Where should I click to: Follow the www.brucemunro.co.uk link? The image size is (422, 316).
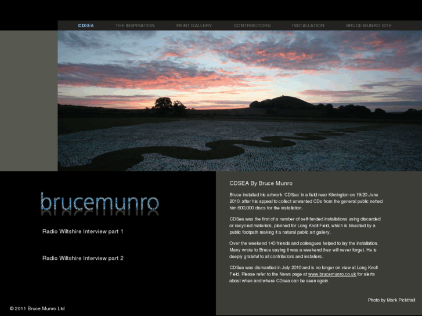click(x=332, y=274)
